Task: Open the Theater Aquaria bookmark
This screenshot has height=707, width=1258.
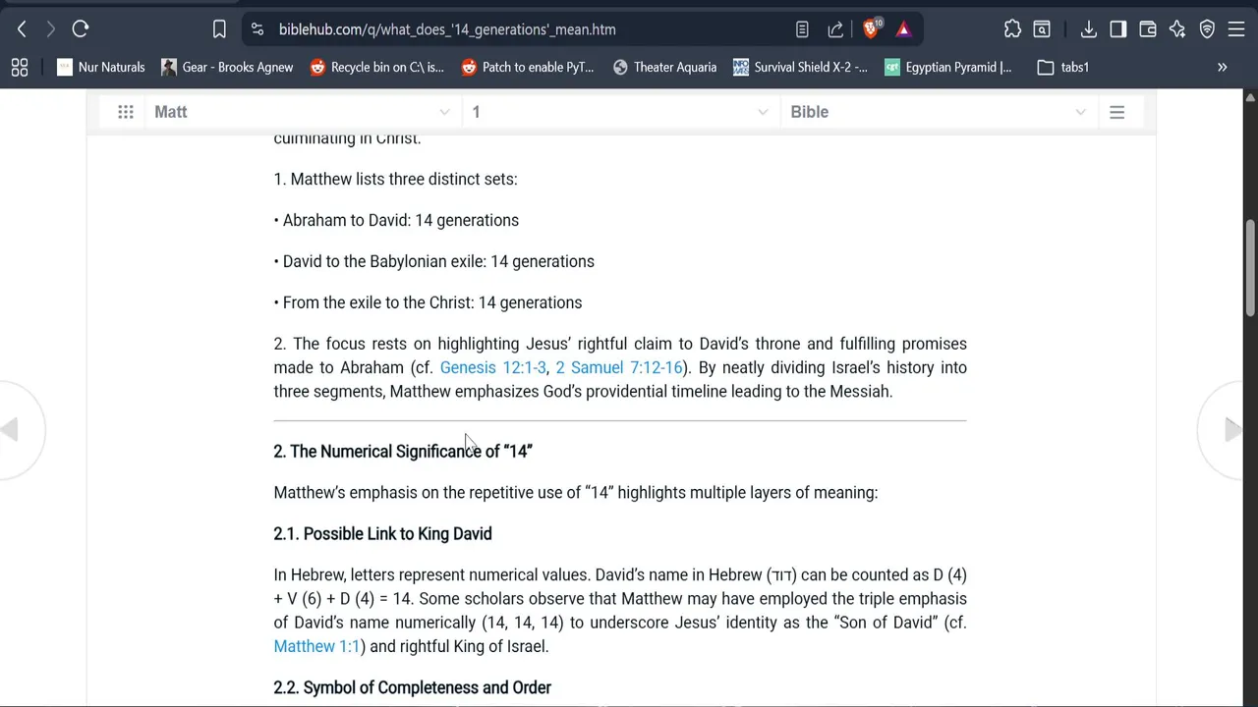Action: point(665,67)
